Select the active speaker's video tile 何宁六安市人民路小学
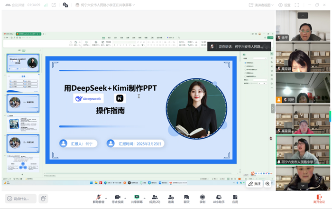The image size is (332, 209). coord(303,150)
